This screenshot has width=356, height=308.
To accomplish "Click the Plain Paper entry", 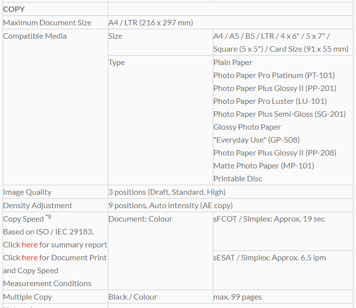I will (x=233, y=62).
